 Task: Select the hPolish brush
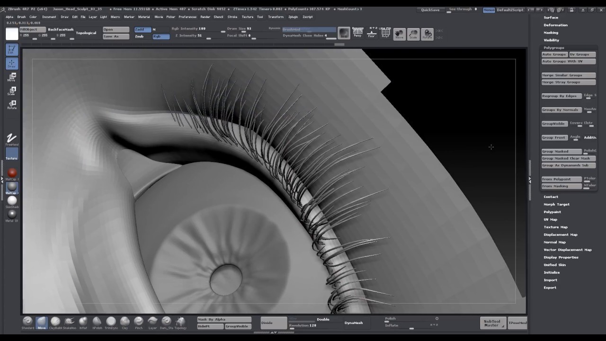[97, 323]
